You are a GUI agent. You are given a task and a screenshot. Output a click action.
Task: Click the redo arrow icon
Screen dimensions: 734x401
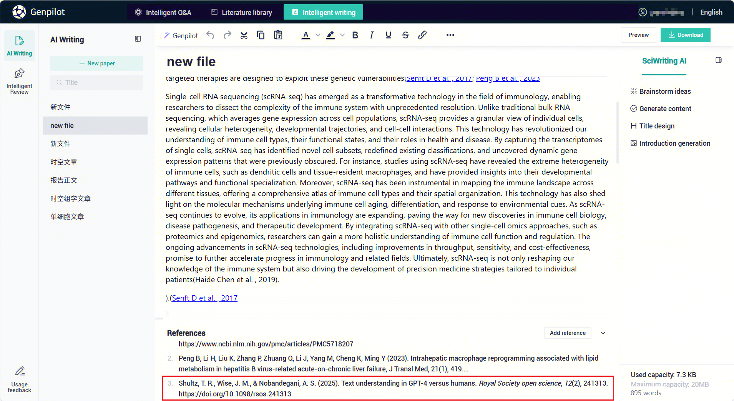tap(228, 35)
